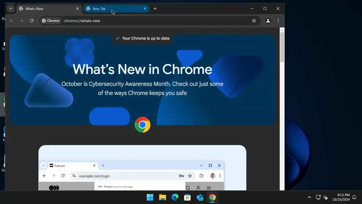Click the Your Chrome is up to date notice
The height and width of the screenshot is (204, 362).
tap(143, 38)
